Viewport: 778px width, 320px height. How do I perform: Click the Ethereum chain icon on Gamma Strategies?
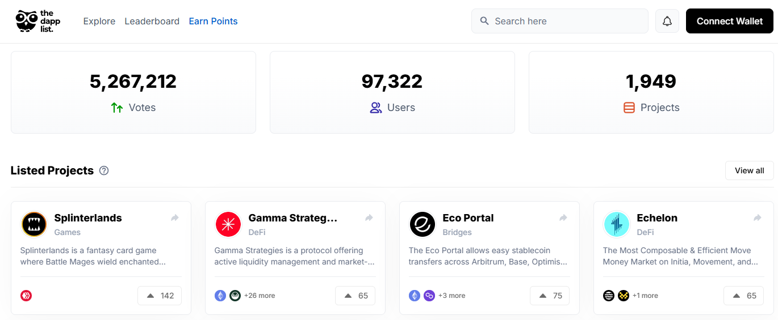click(220, 296)
